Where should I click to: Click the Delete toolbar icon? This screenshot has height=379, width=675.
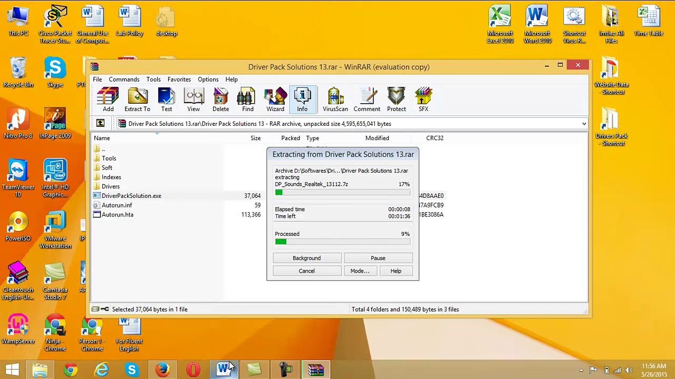[220, 100]
